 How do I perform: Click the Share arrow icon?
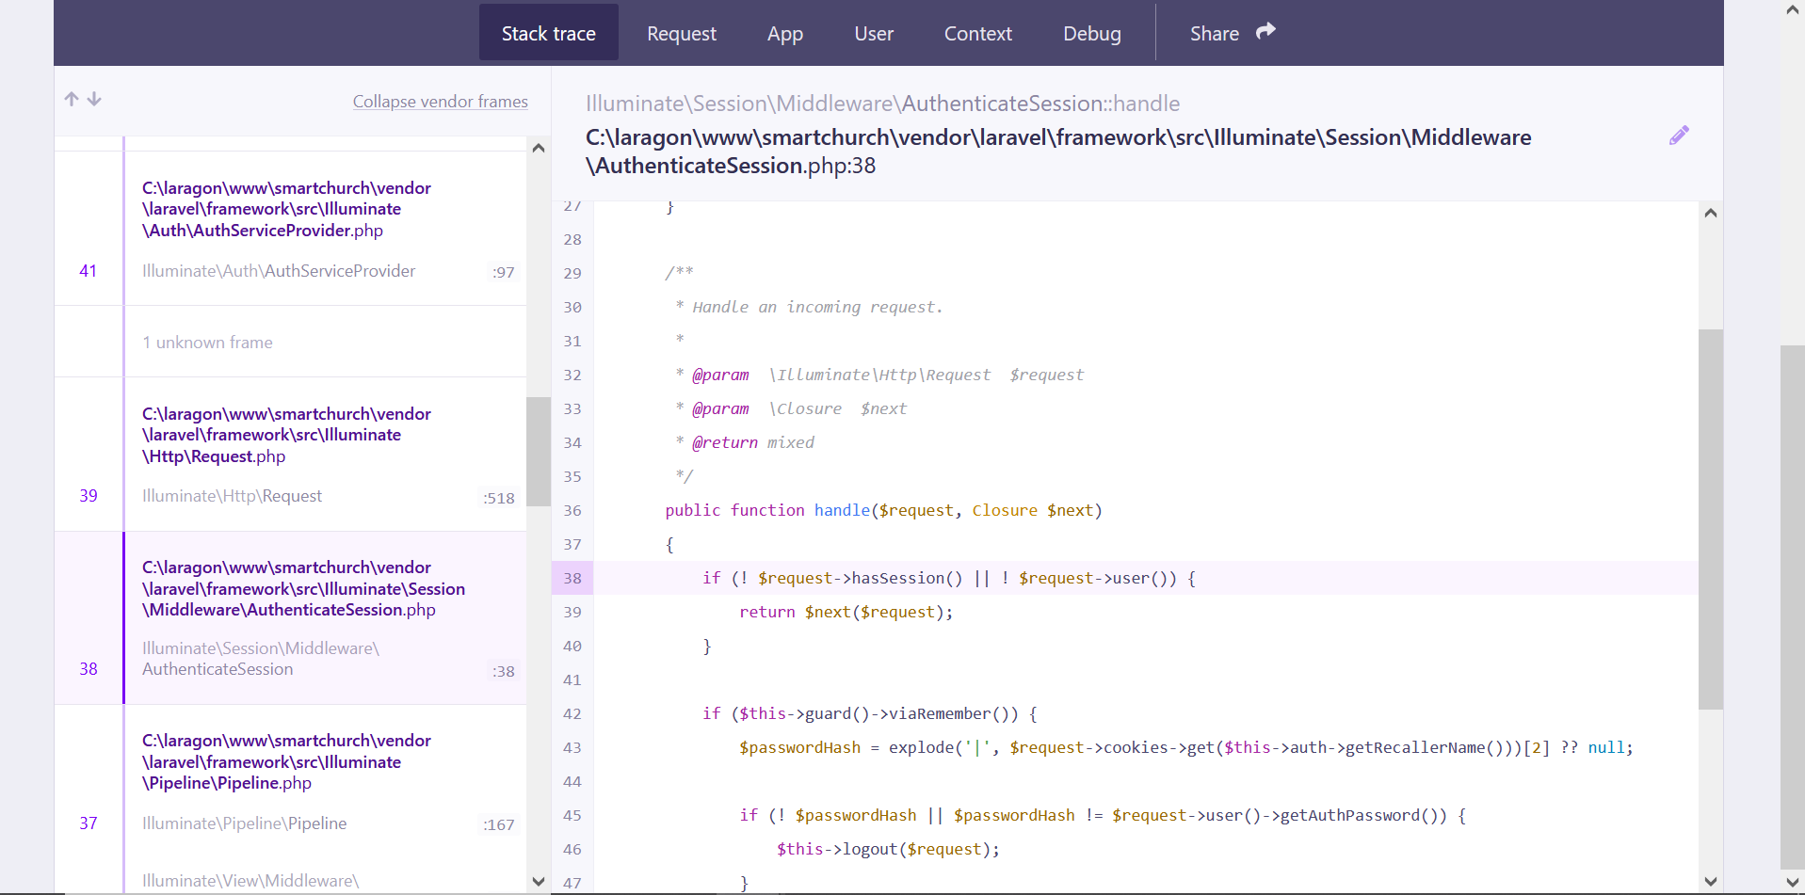[1265, 31]
